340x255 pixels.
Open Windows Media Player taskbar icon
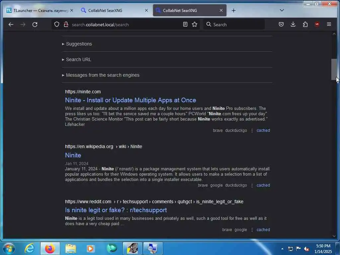point(91,248)
